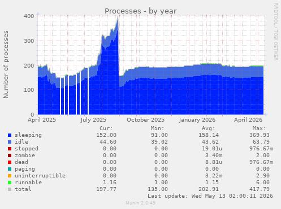Click uninterruptible average value 3.22m

point(214,176)
